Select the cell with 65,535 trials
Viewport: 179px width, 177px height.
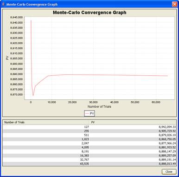tap(46, 164)
